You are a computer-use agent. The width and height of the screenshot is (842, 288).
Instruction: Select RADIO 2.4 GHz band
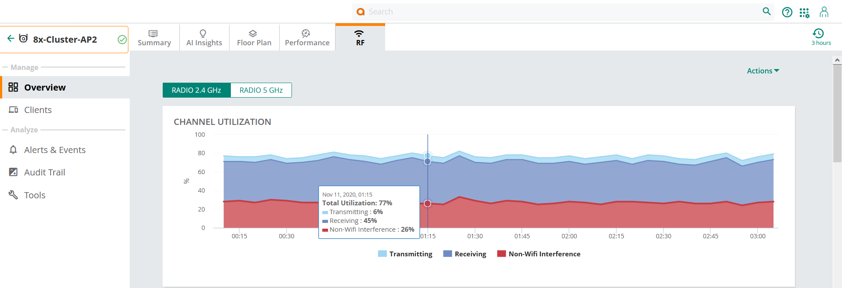(196, 90)
